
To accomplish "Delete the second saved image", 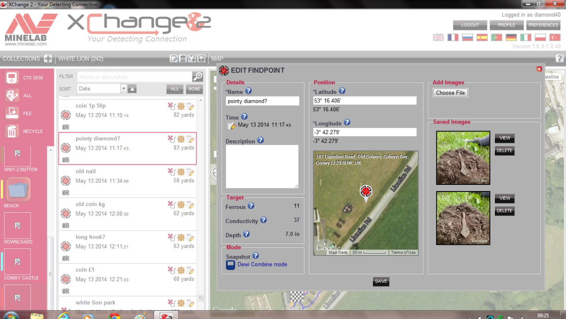I will click(x=505, y=210).
